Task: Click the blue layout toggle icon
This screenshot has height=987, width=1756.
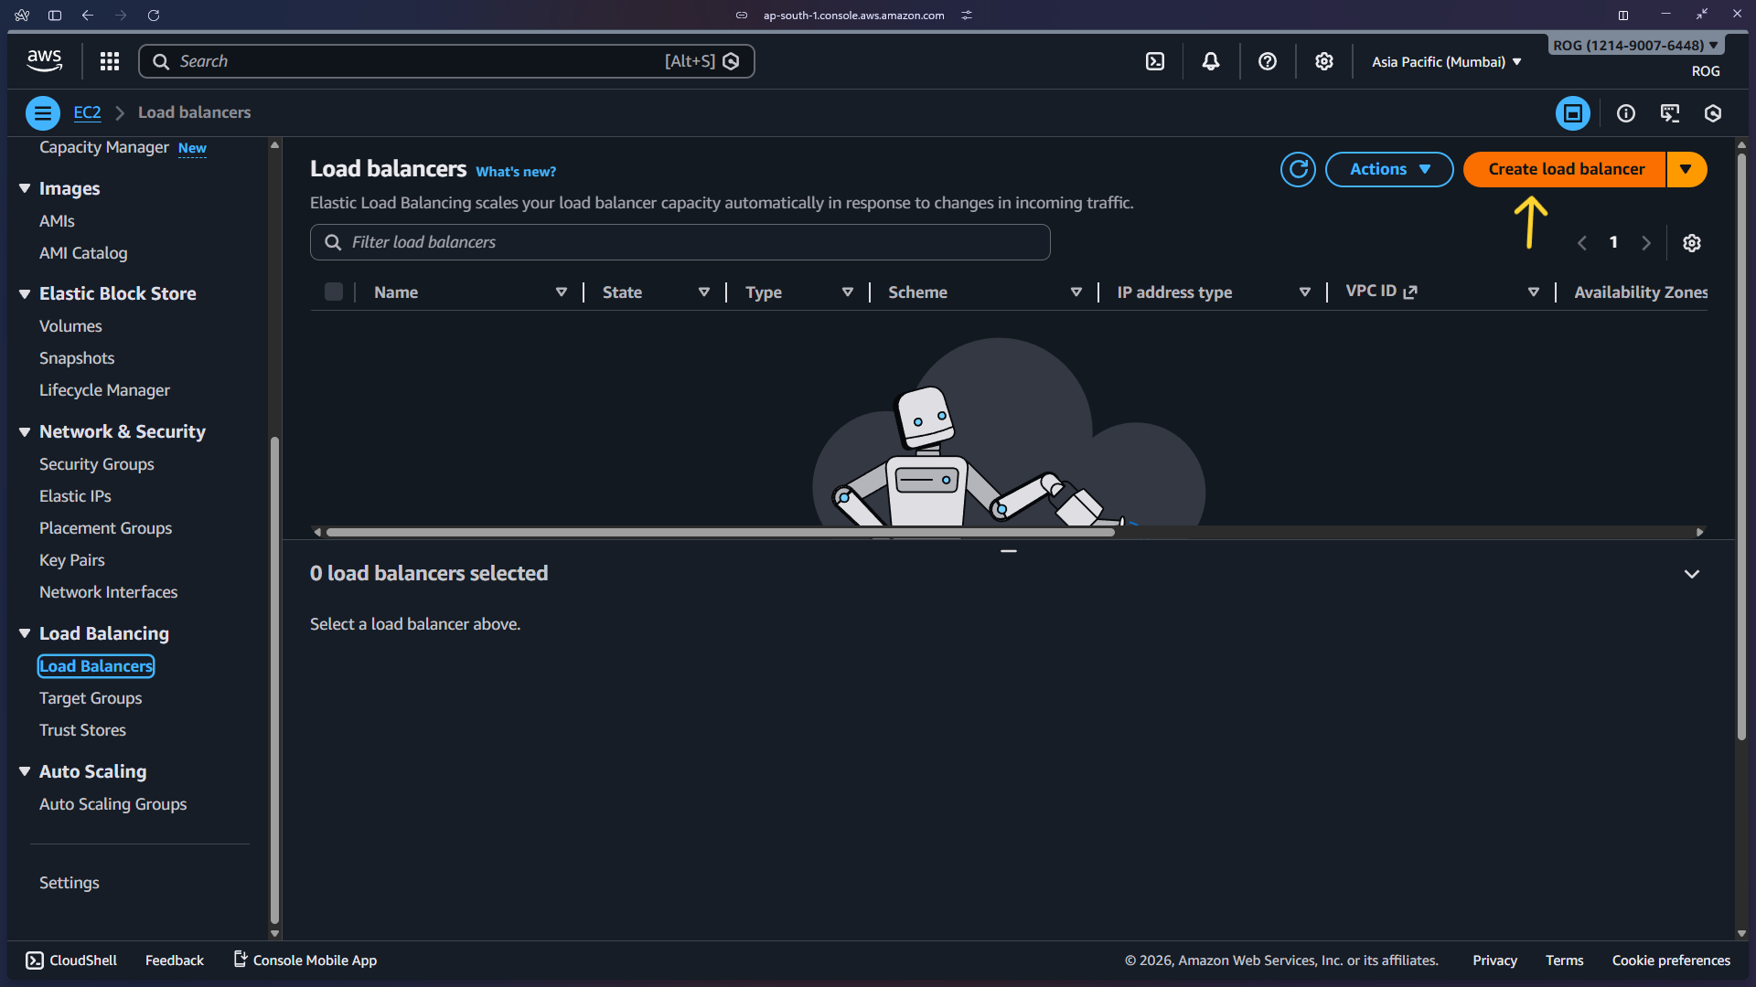Action: tap(1573, 113)
